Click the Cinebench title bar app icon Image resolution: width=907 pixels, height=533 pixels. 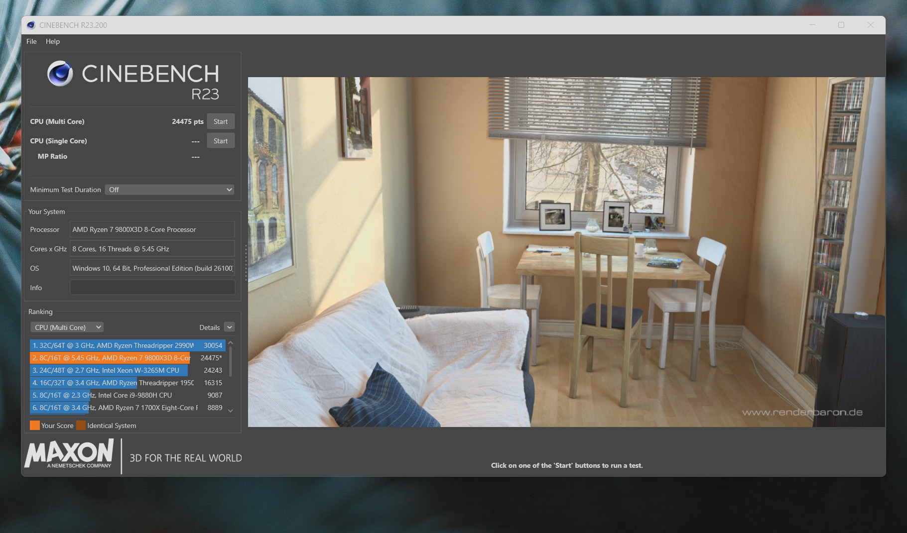click(x=31, y=25)
